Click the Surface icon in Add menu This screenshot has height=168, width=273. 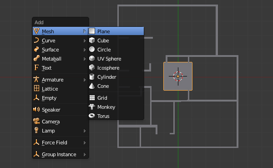tap(36, 50)
